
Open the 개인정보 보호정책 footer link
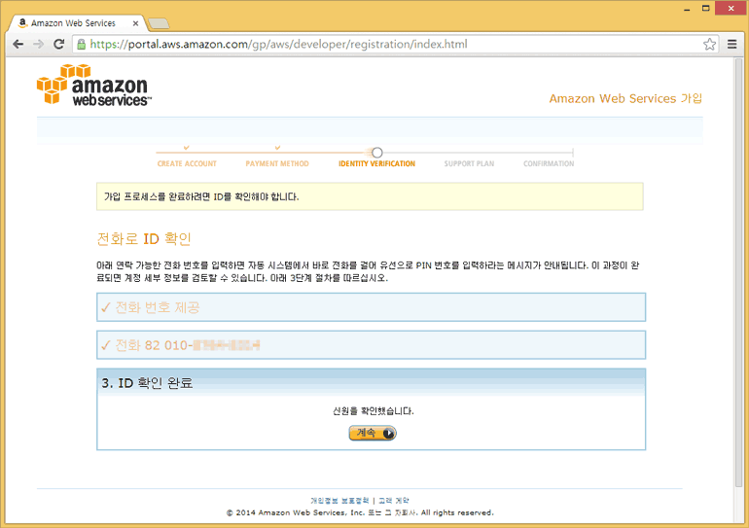[x=339, y=500]
